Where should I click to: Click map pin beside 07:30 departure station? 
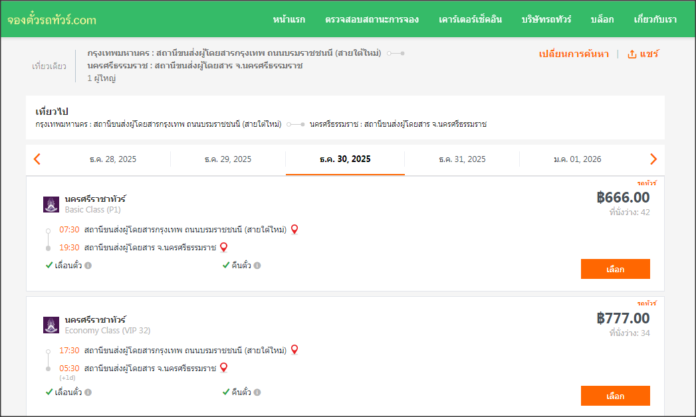(x=294, y=229)
